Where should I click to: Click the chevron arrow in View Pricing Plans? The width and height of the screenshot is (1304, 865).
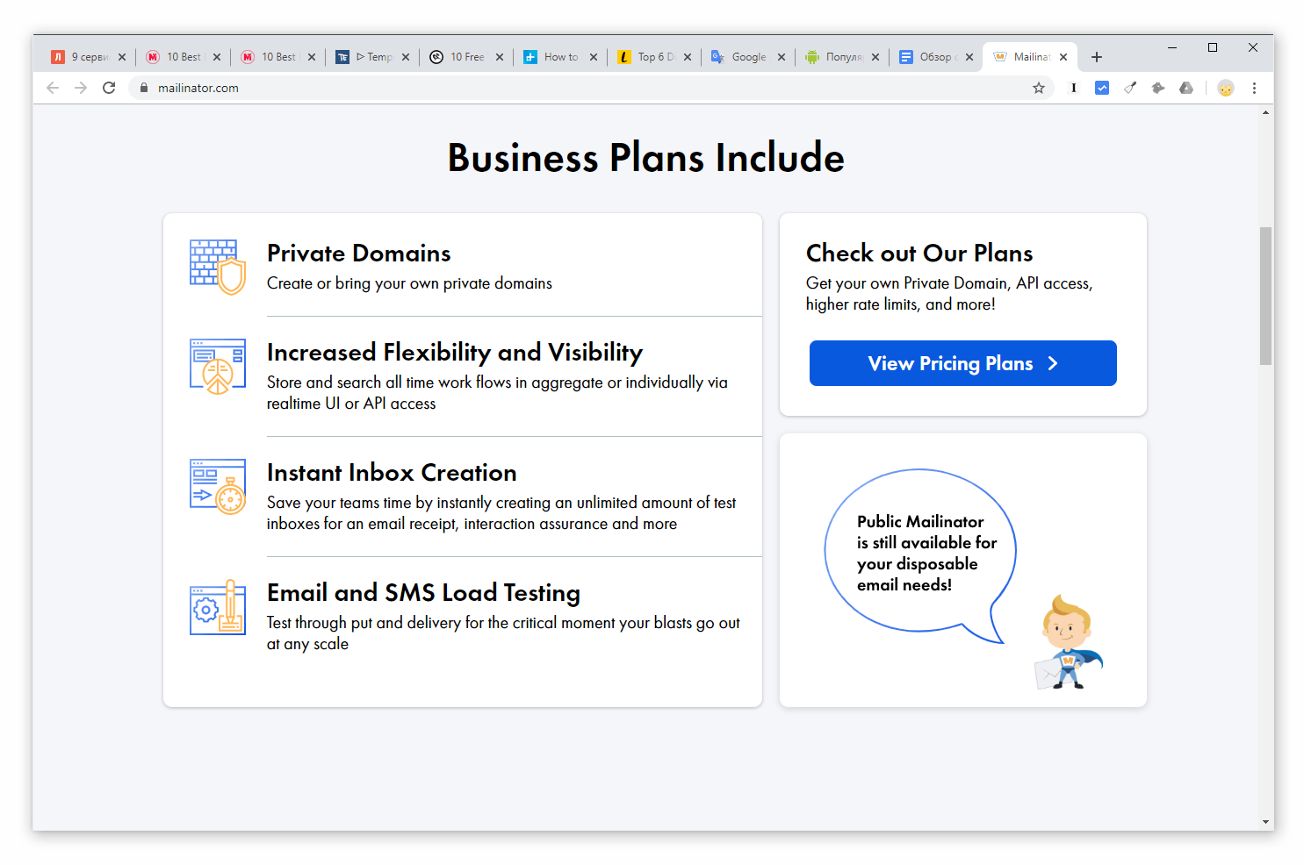1053,363
